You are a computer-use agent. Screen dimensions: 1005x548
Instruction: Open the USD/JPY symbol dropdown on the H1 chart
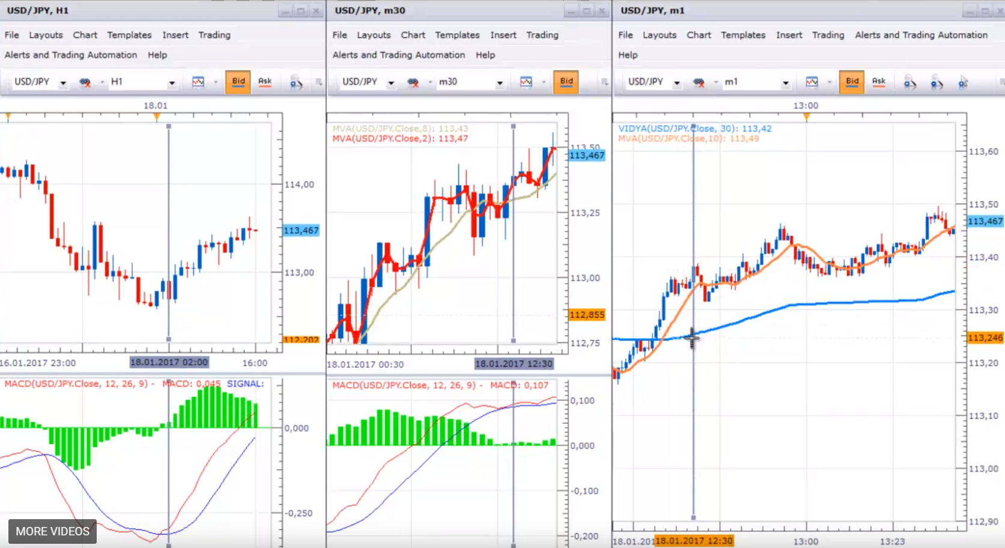63,82
